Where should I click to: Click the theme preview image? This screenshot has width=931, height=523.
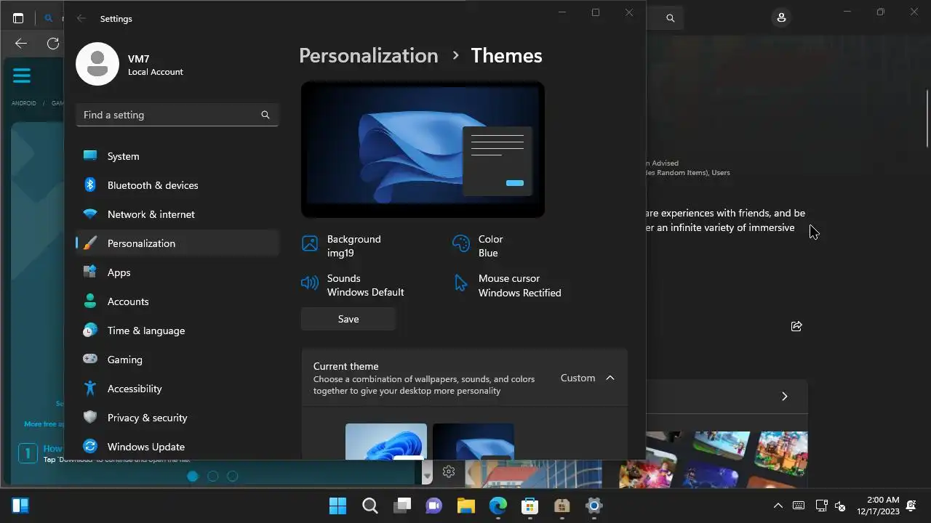(423, 149)
